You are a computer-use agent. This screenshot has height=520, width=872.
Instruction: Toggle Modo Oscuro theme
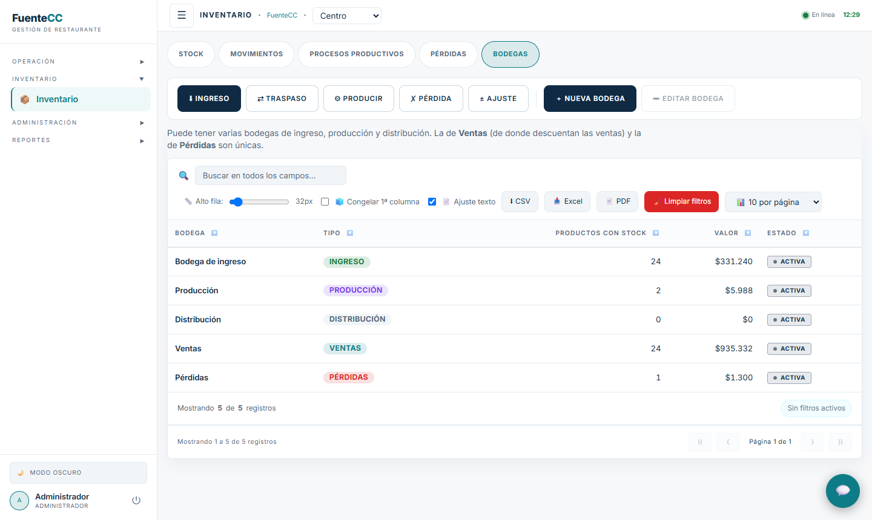[79, 473]
